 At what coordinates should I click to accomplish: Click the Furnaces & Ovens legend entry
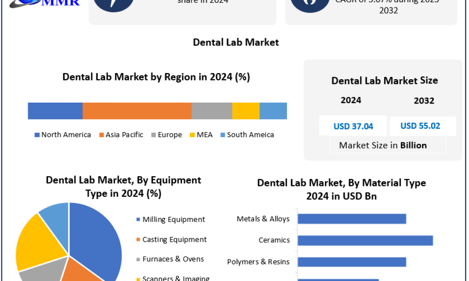[x=170, y=259]
